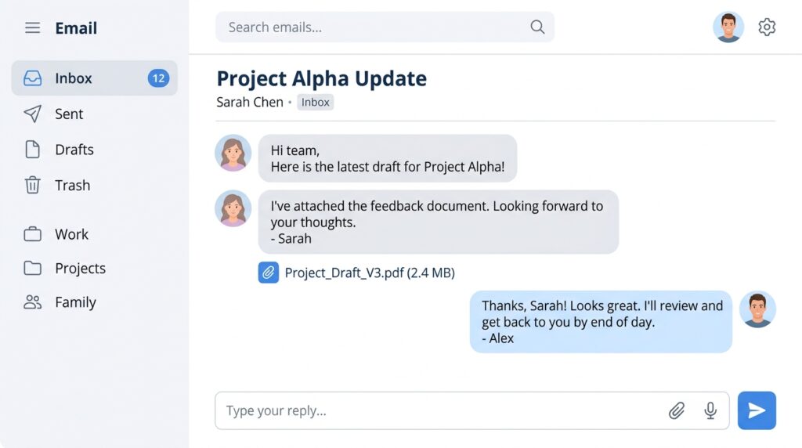Click the microphone voice input icon

coord(710,410)
